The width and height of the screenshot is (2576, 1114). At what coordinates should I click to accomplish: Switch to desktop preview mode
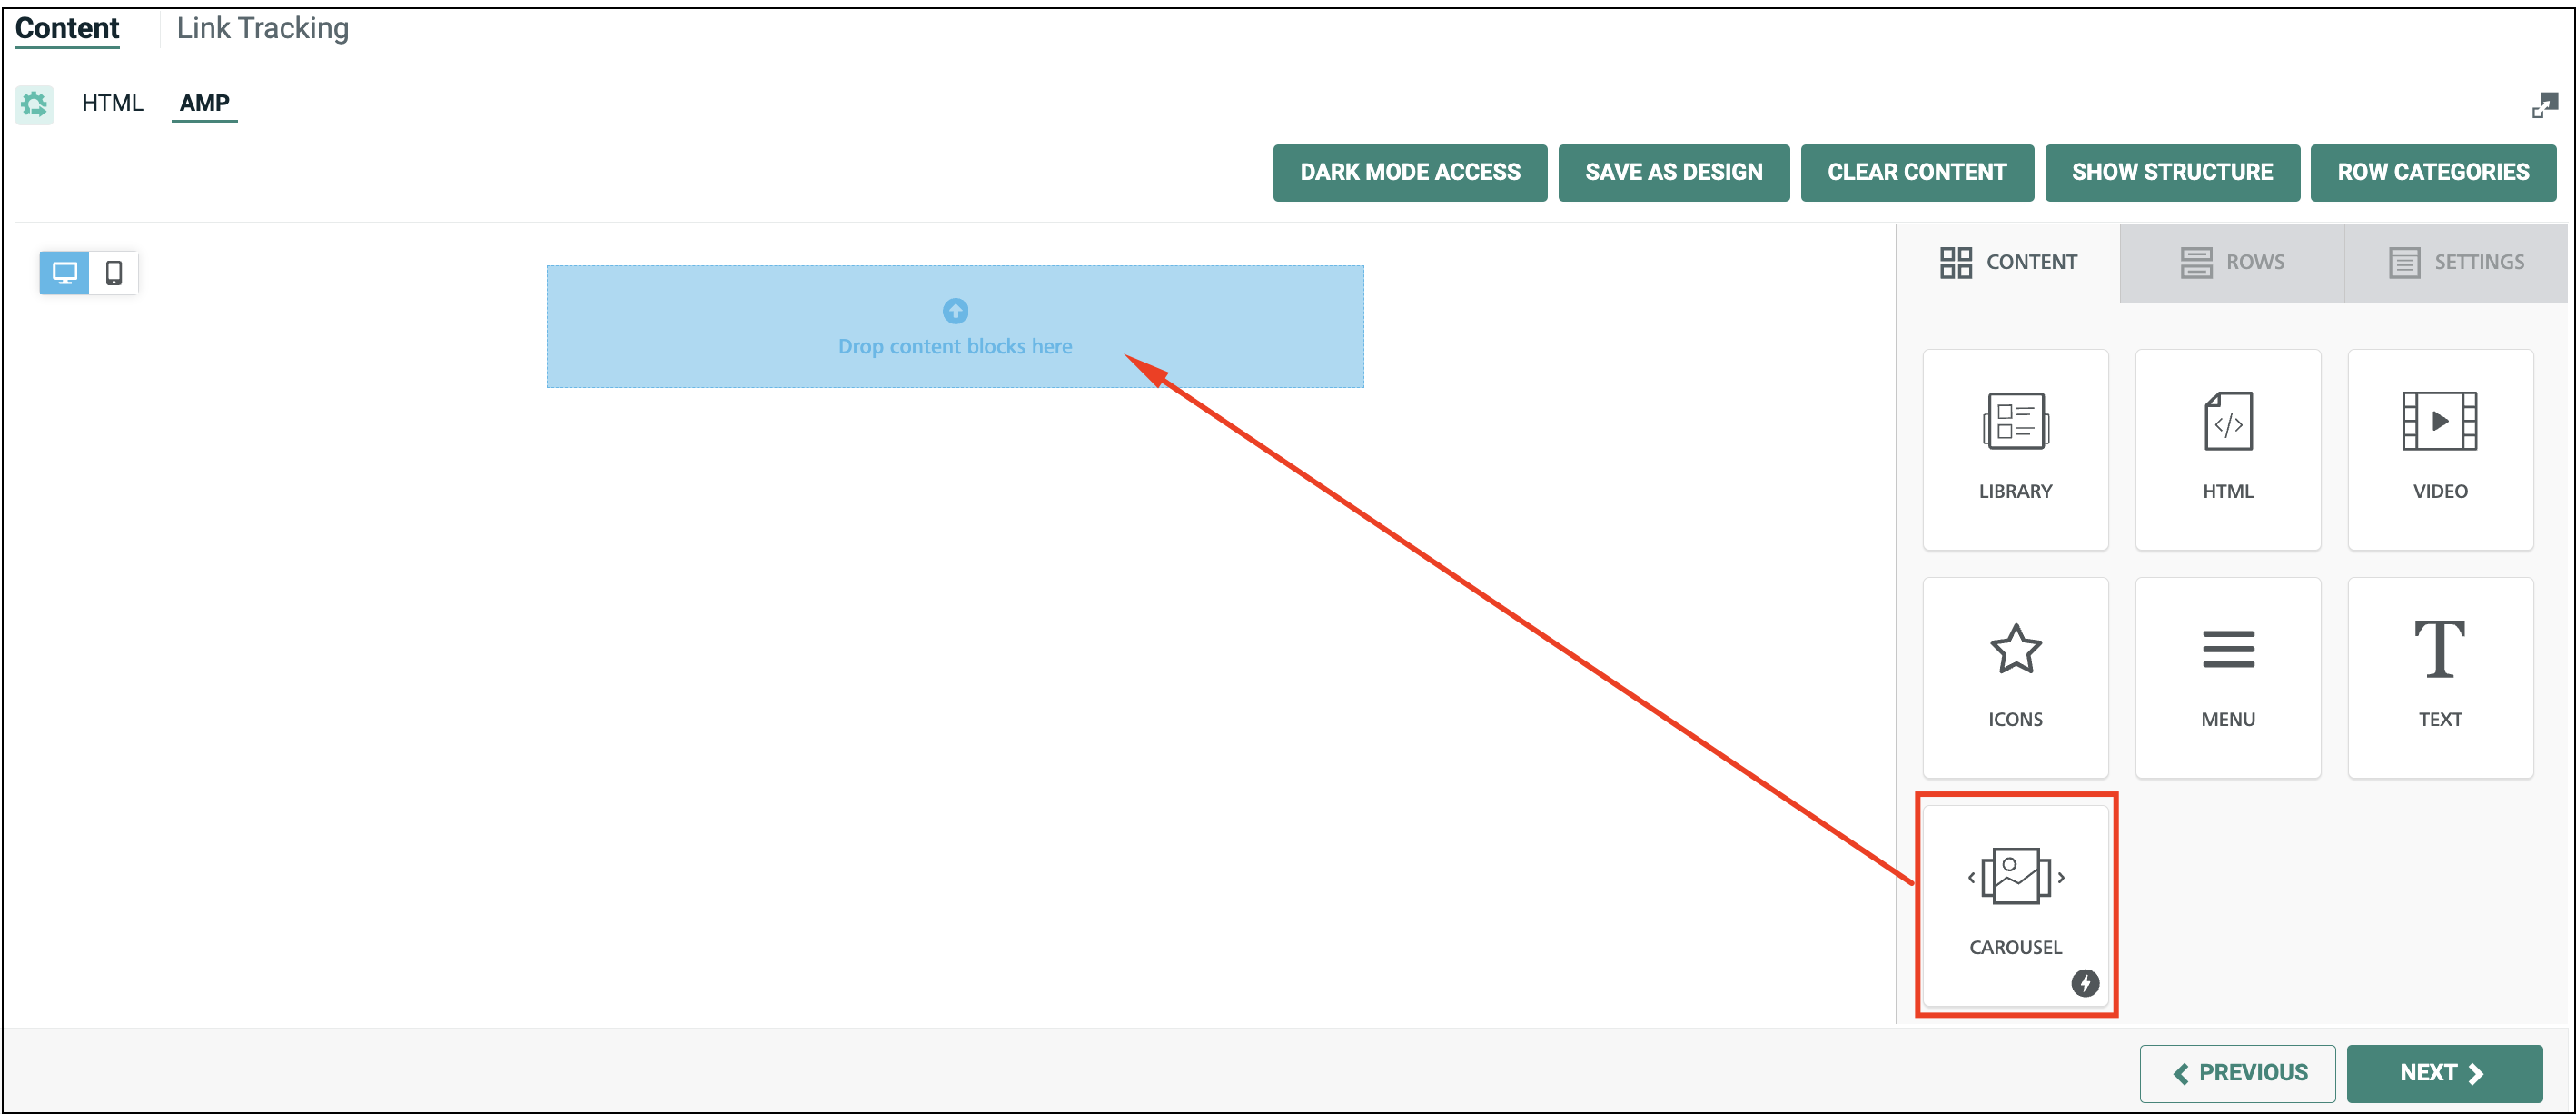tap(65, 272)
